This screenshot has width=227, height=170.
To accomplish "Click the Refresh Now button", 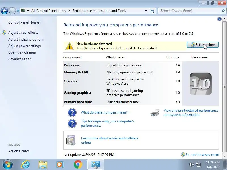I will pos(203,45).
